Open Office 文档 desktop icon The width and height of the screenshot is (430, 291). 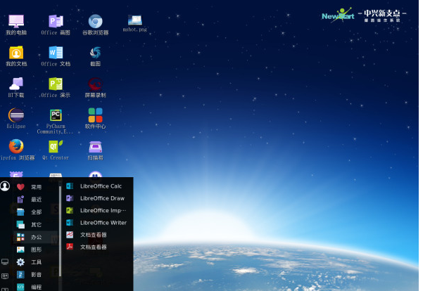(x=56, y=56)
